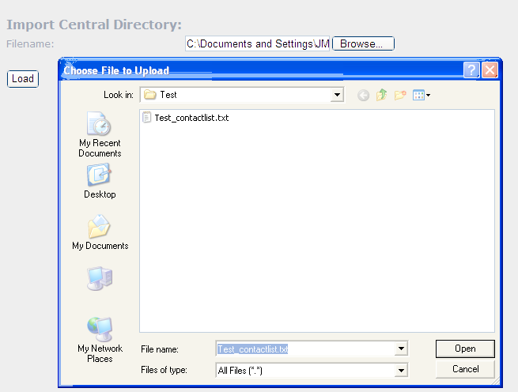This screenshot has height=392, width=518.
Task: Expand the Look in folder dropdown
Action: (337, 95)
